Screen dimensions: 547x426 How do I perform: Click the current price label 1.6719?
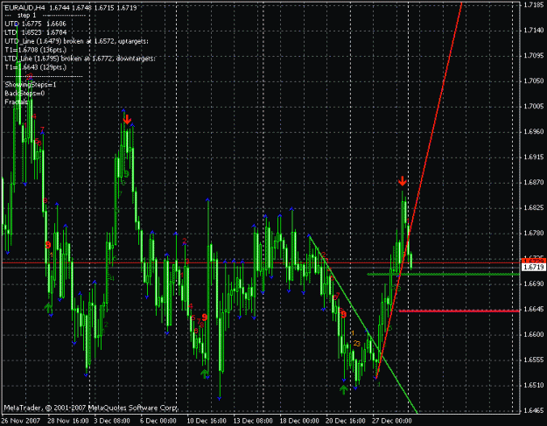click(x=534, y=267)
